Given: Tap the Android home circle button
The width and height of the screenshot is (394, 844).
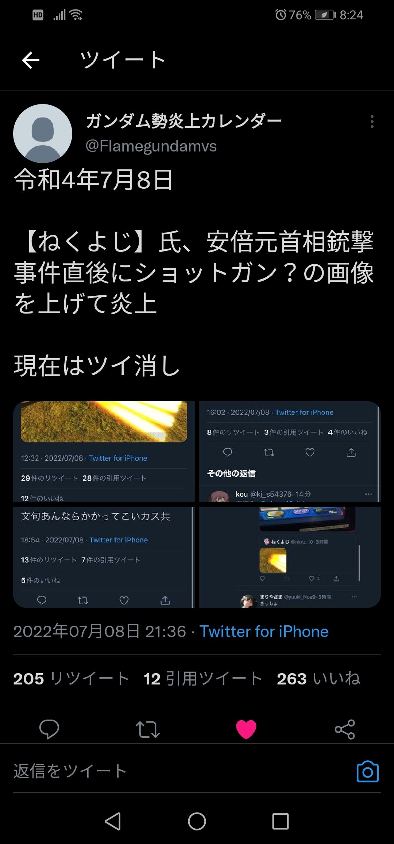Looking at the screenshot, I should click(197, 821).
